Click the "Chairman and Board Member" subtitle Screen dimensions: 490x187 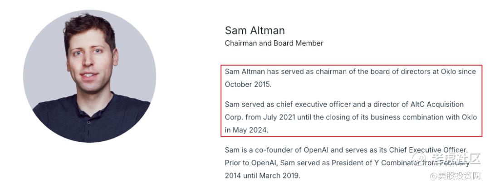pos(274,43)
